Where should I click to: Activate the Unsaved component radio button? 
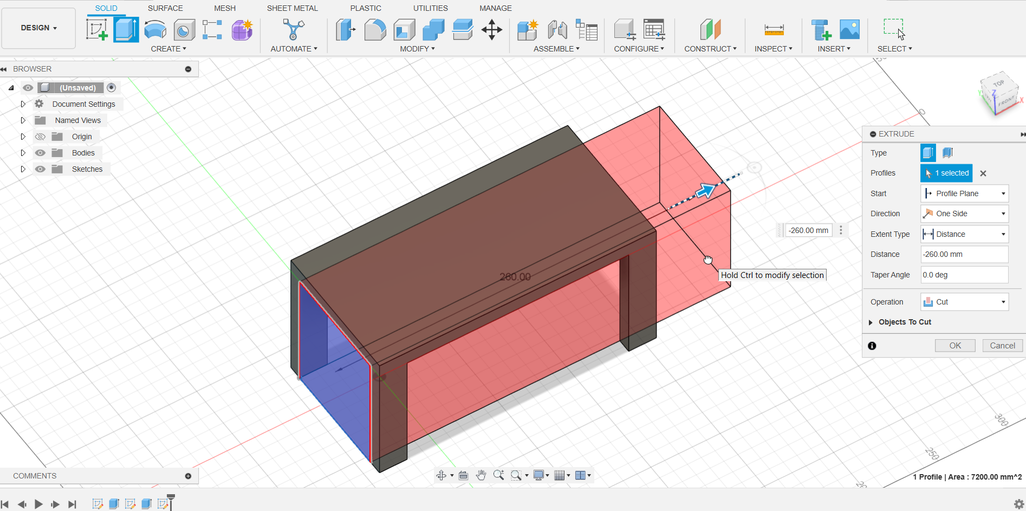pyautogui.click(x=111, y=88)
